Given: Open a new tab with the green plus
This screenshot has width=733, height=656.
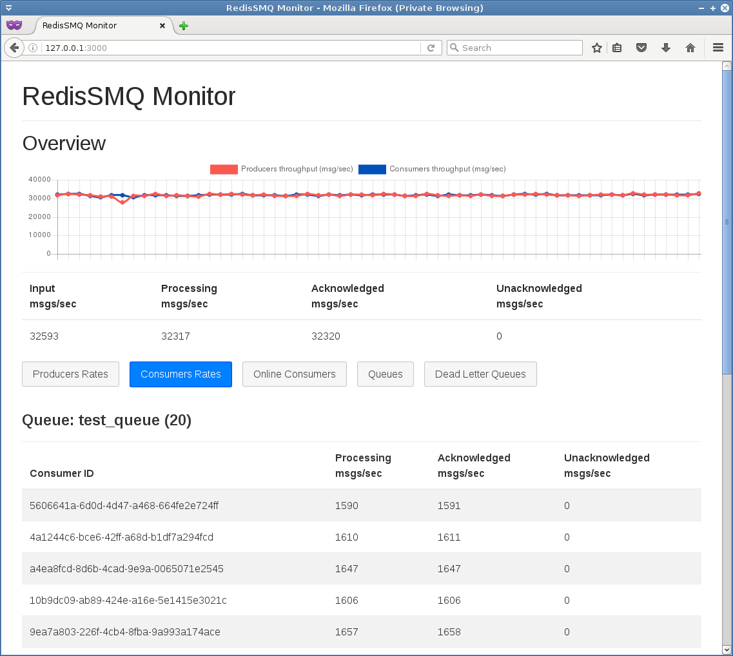Looking at the screenshot, I should click(184, 26).
